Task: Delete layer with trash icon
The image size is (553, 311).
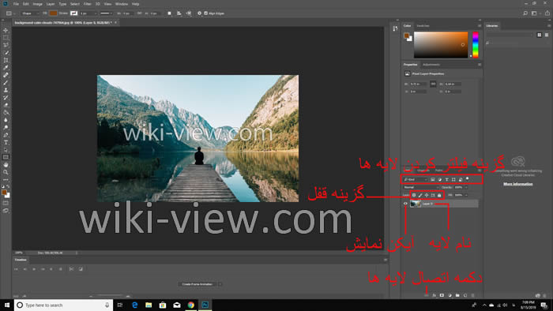Action: 473,295
